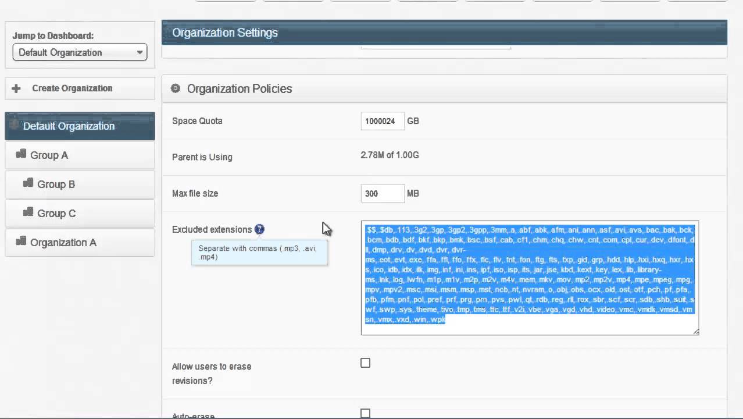Click the Group A organization icon
This screenshot has width=743, height=419.
[x=21, y=154]
